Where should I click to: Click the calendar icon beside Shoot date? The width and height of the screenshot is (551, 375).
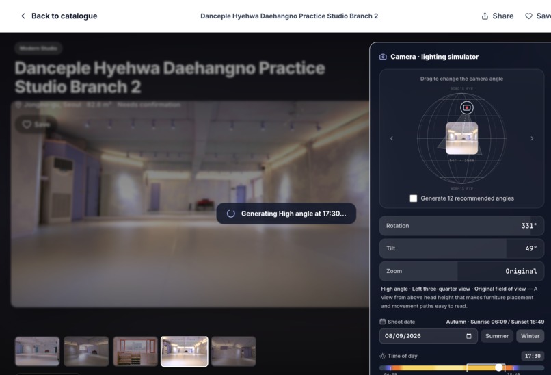[382, 322]
